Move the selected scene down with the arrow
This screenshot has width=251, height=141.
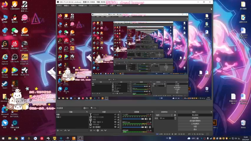(x=69, y=130)
